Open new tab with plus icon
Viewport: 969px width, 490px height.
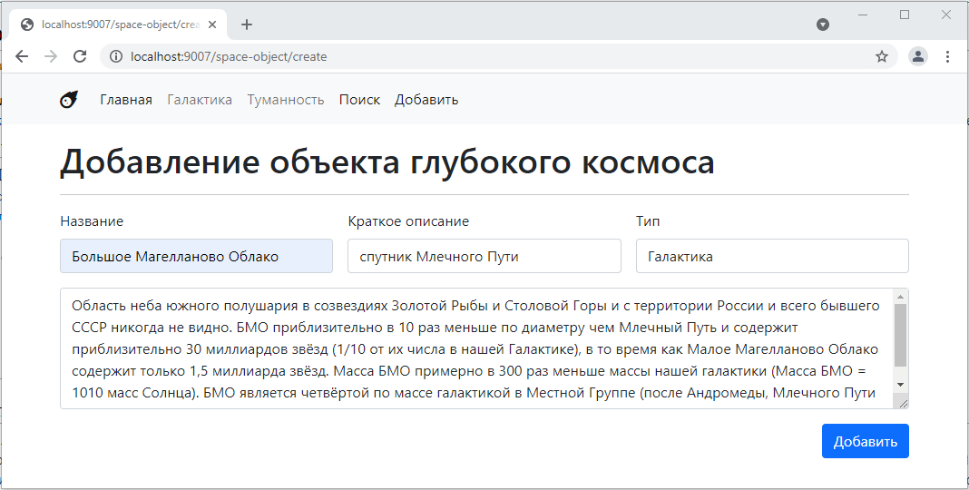tap(247, 24)
